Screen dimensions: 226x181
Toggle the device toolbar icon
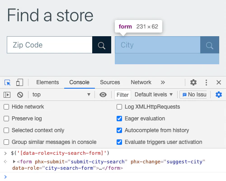pyautogui.click(x=19, y=82)
